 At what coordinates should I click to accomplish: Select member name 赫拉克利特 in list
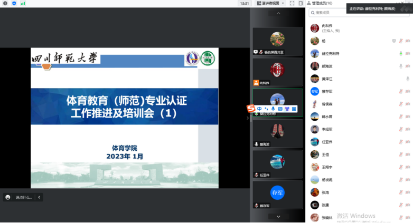pos(330,54)
